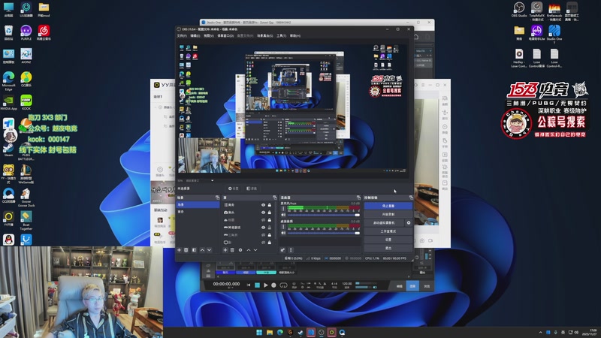The height and width of the screenshot is (338, 601).
Task: Show the display capture source at bottom
Action: (264, 242)
